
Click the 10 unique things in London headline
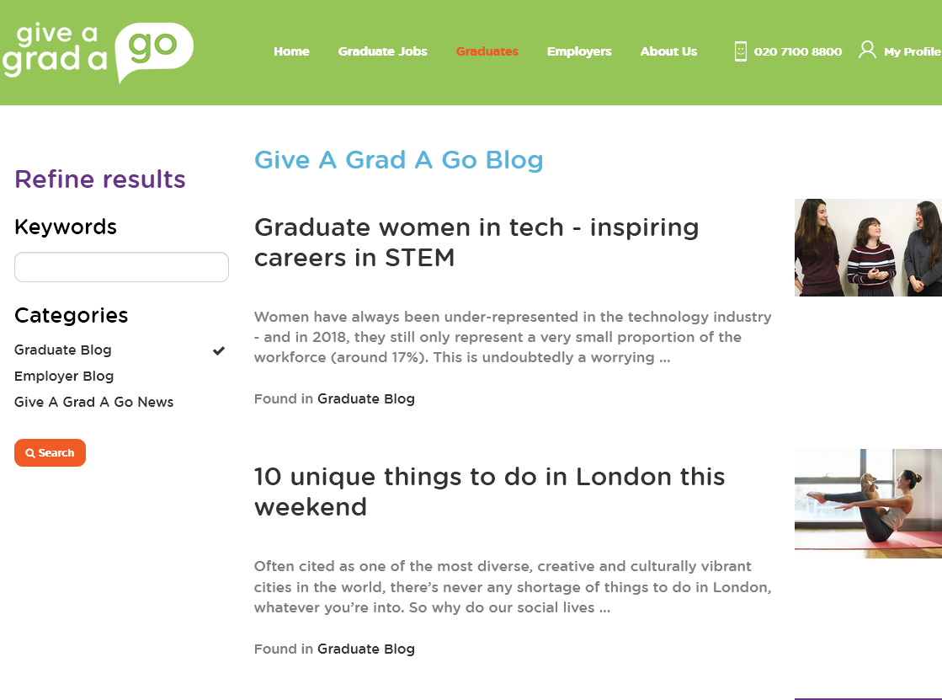pyautogui.click(x=489, y=492)
